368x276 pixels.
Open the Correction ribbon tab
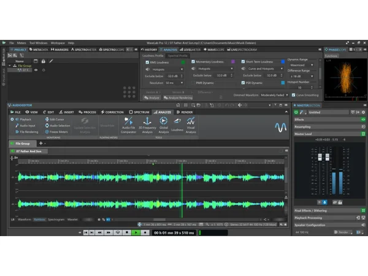coord(112,112)
